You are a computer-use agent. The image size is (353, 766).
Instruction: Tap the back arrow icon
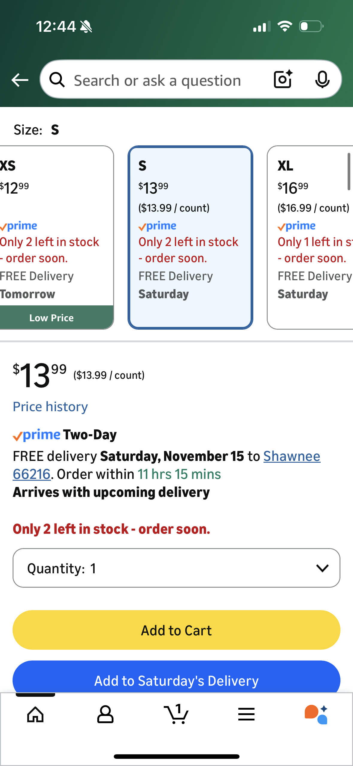[x=20, y=80]
